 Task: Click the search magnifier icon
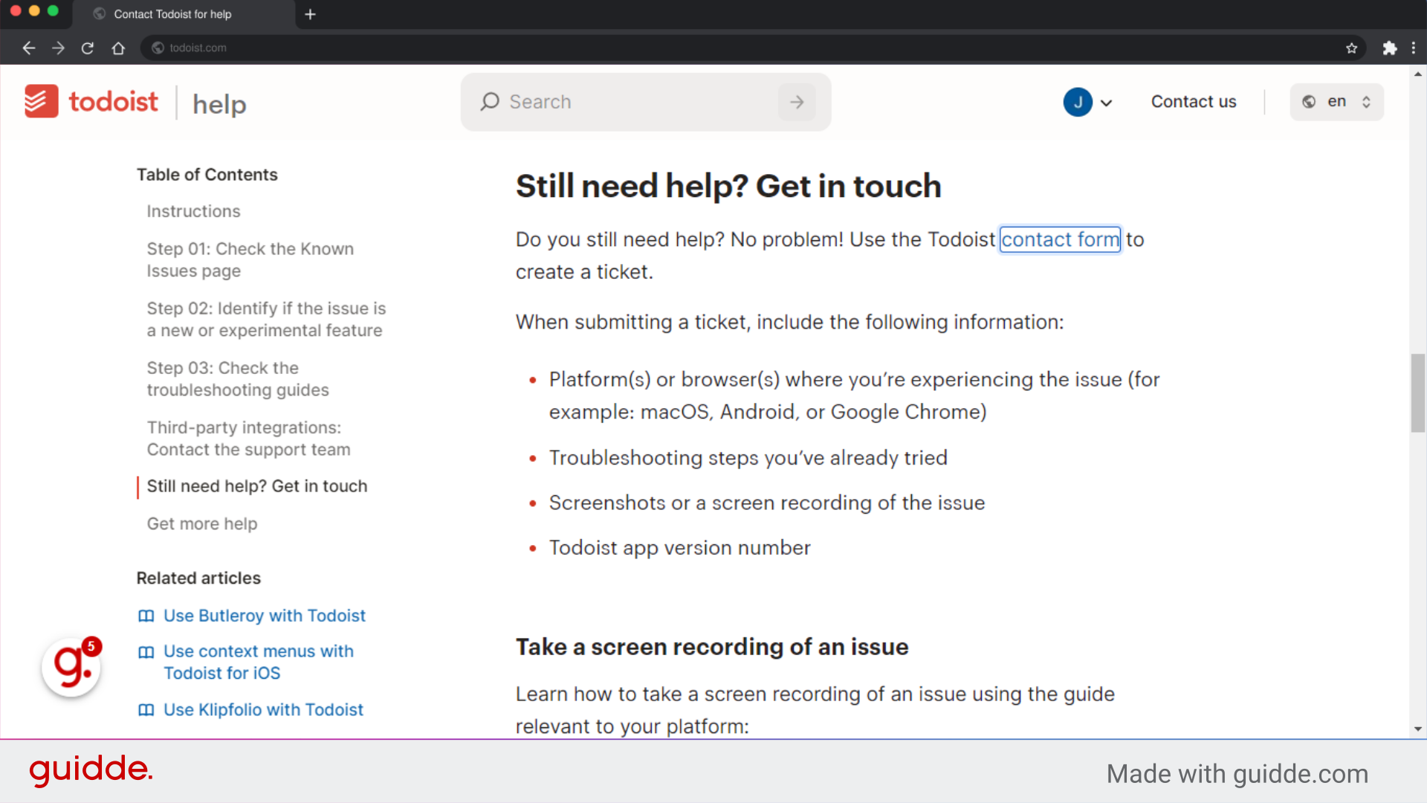coord(490,102)
